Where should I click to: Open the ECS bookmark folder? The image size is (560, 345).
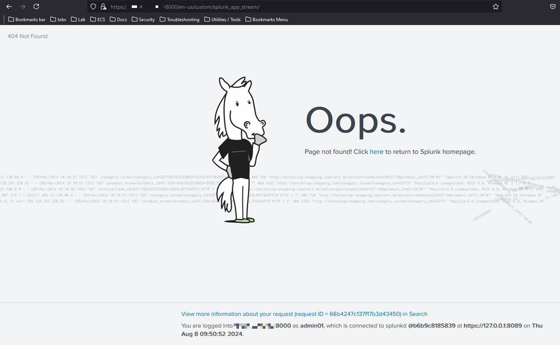coord(98,19)
